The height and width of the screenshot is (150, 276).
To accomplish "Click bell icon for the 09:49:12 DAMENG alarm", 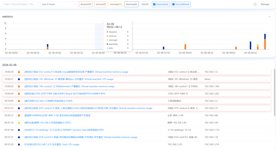I will [x=19, y=115].
